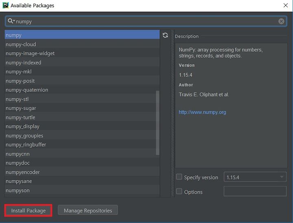Select numpyencoder package
The image size is (293, 223).
pyautogui.click(x=82, y=172)
